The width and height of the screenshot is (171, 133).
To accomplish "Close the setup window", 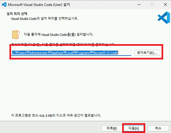I will tap(165, 5).
